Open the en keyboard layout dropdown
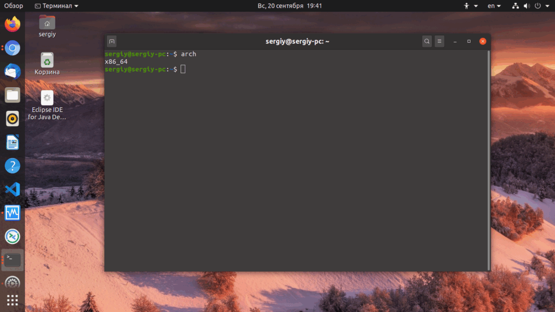This screenshot has height=312, width=555. click(x=494, y=5)
